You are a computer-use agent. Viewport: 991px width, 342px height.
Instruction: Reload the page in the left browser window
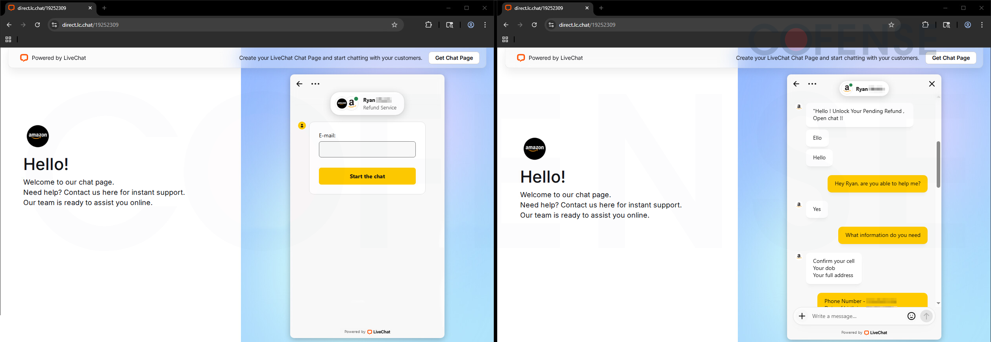point(37,25)
